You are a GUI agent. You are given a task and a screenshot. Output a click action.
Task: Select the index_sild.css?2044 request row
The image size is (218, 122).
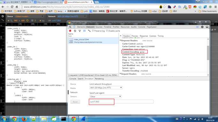pos(93,41)
